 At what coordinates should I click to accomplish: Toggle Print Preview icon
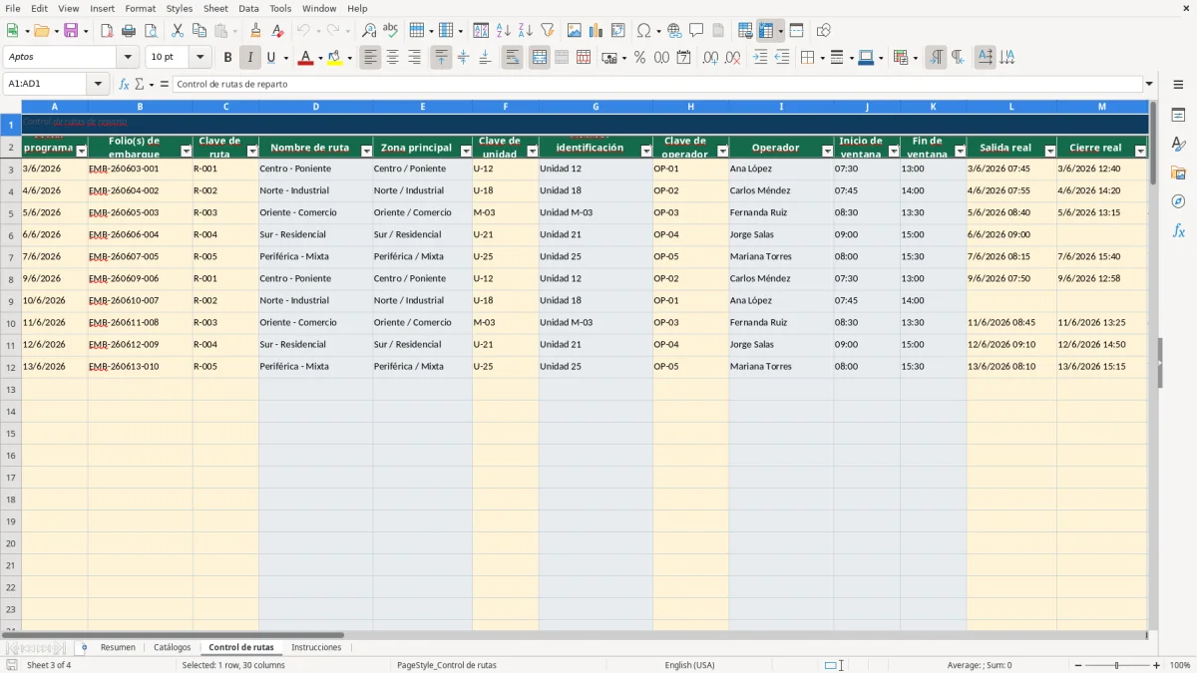151,31
